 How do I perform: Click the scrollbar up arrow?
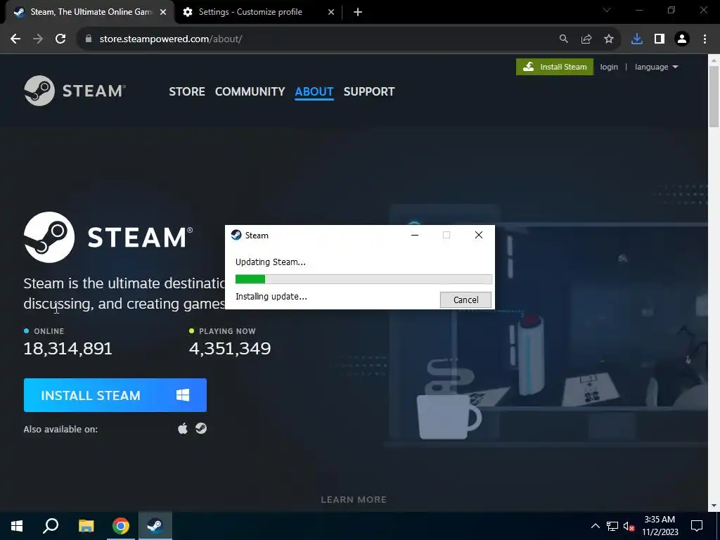coord(714,59)
